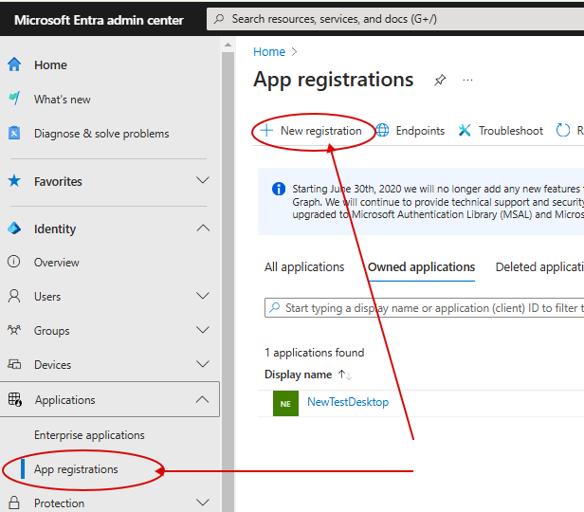The height and width of the screenshot is (512, 584).
Task: Open the ellipsis more options menu
Action: 467,80
